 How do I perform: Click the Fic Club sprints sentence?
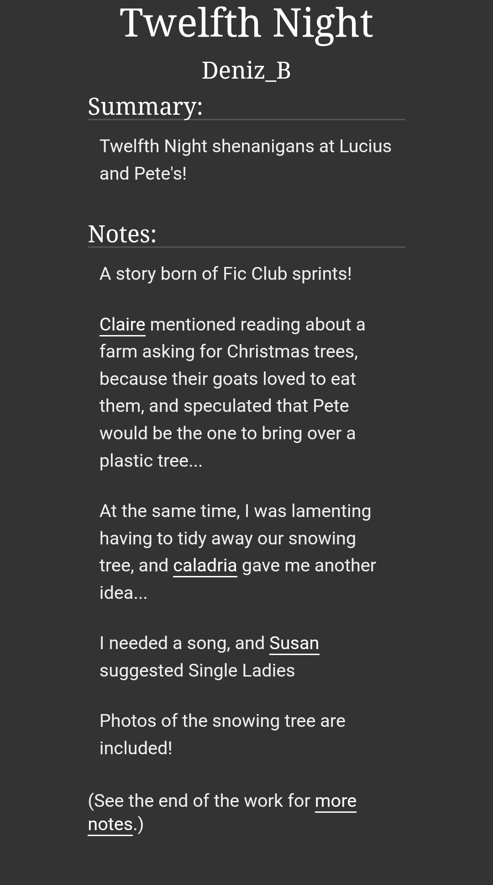pos(226,274)
